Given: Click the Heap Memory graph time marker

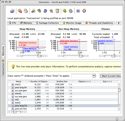Looking at the screenshot, I should pos(38,40).
